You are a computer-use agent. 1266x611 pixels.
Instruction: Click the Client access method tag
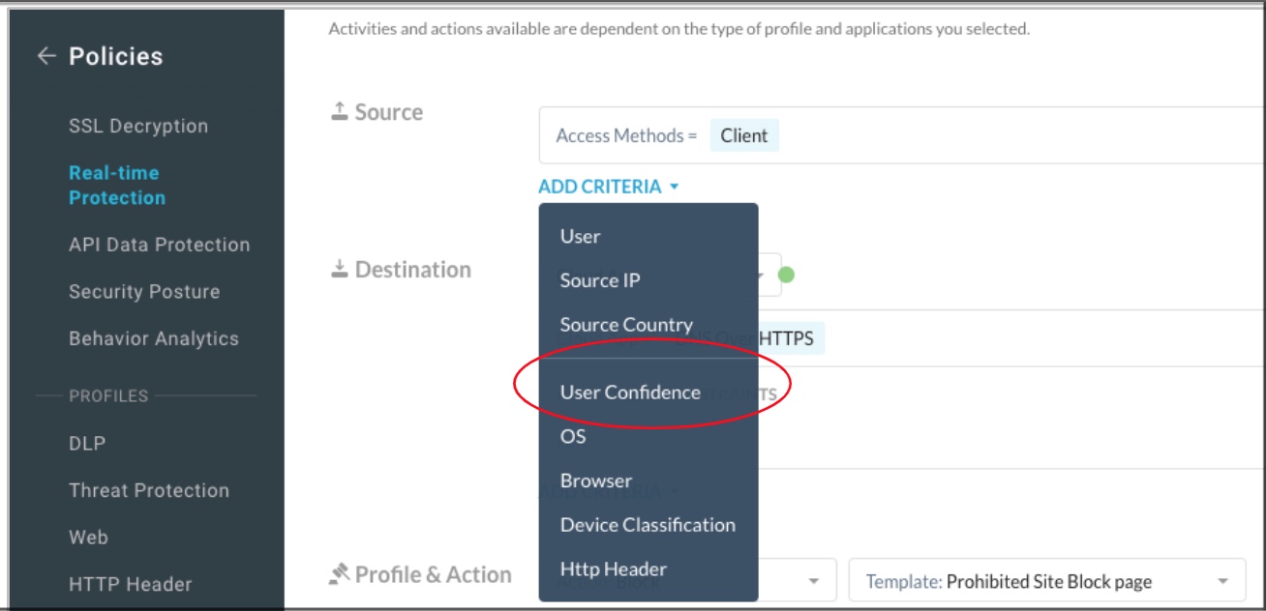tap(744, 136)
